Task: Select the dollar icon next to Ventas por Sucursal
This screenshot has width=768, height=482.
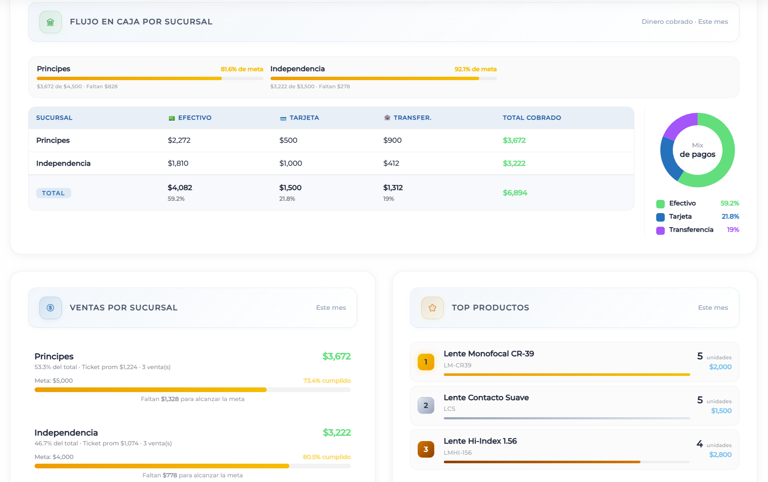Action: point(50,308)
